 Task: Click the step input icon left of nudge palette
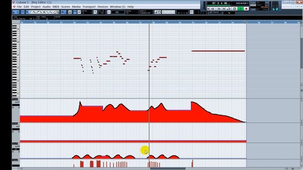click(x=156, y=12)
